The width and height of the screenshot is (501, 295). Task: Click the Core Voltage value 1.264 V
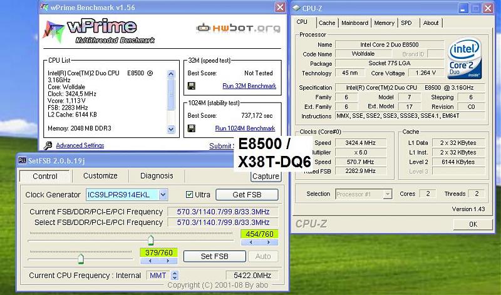(425, 73)
